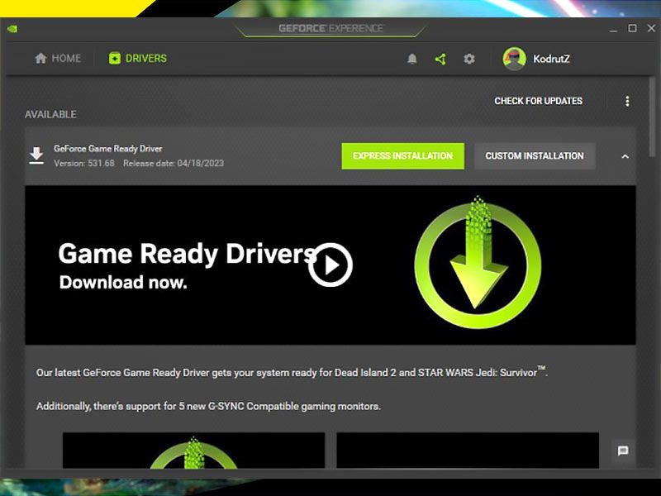Collapse the driver details chevron
This screenshot has width=661, height=496.
click(x=625, y=156)
